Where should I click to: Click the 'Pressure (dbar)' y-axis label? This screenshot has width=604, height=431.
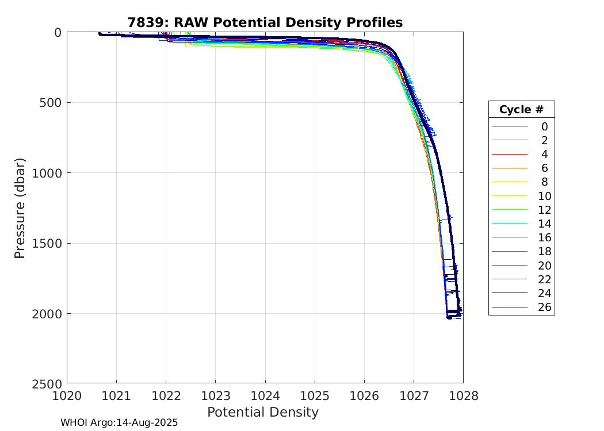[20, 207]
